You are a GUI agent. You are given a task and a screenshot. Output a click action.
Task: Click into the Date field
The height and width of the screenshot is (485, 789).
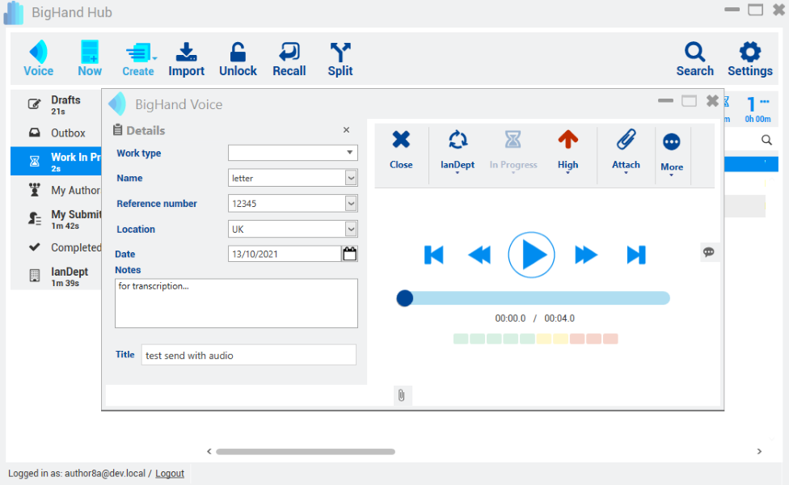285,254
